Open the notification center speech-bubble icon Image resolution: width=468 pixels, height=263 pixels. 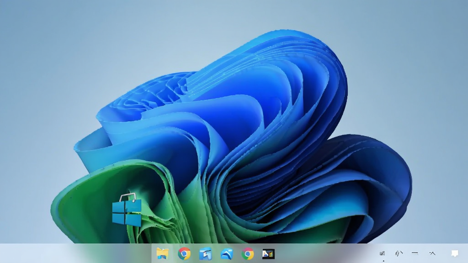click(455, 253)
